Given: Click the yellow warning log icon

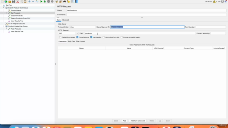Looking at the screenshot, I should 214,1.
